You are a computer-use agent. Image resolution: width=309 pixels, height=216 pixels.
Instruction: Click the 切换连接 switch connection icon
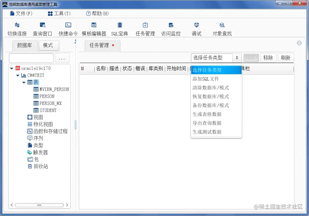click(x=17, y=25)
